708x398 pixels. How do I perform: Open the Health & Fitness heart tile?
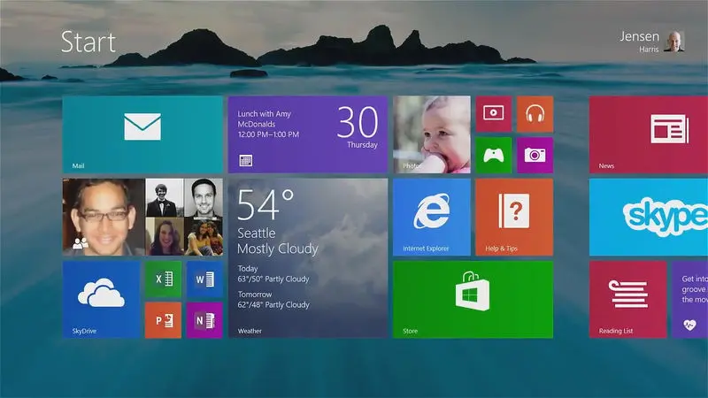click(x=690, y=300)
